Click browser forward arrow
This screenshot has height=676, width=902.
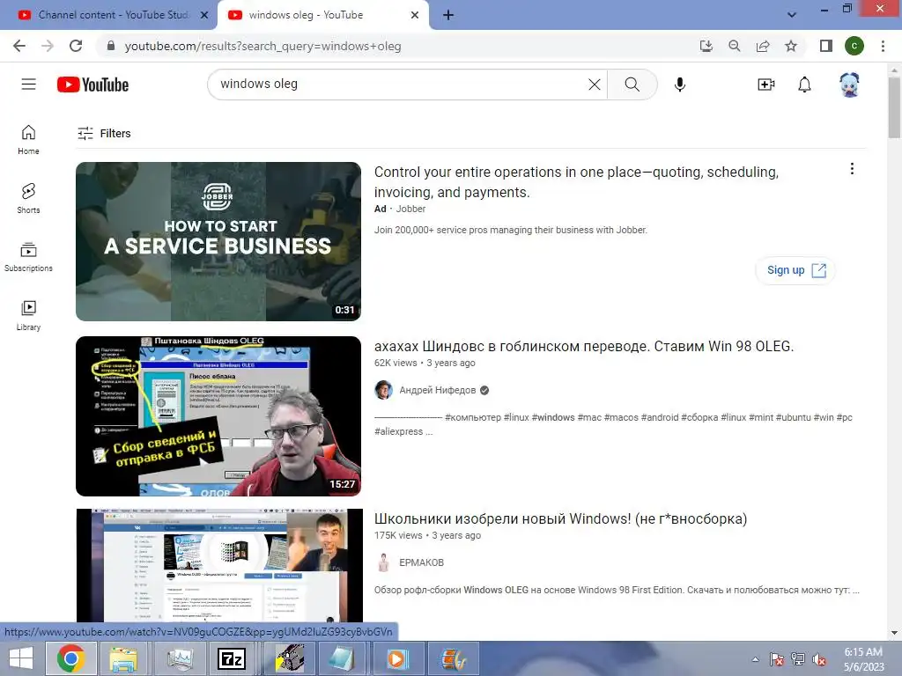coord(48,46)
